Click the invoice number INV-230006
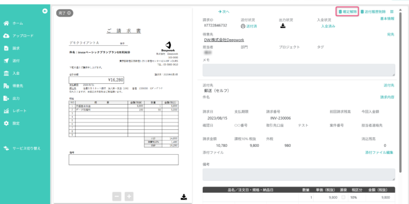The image size is (409, 204). tap(281, 118)
